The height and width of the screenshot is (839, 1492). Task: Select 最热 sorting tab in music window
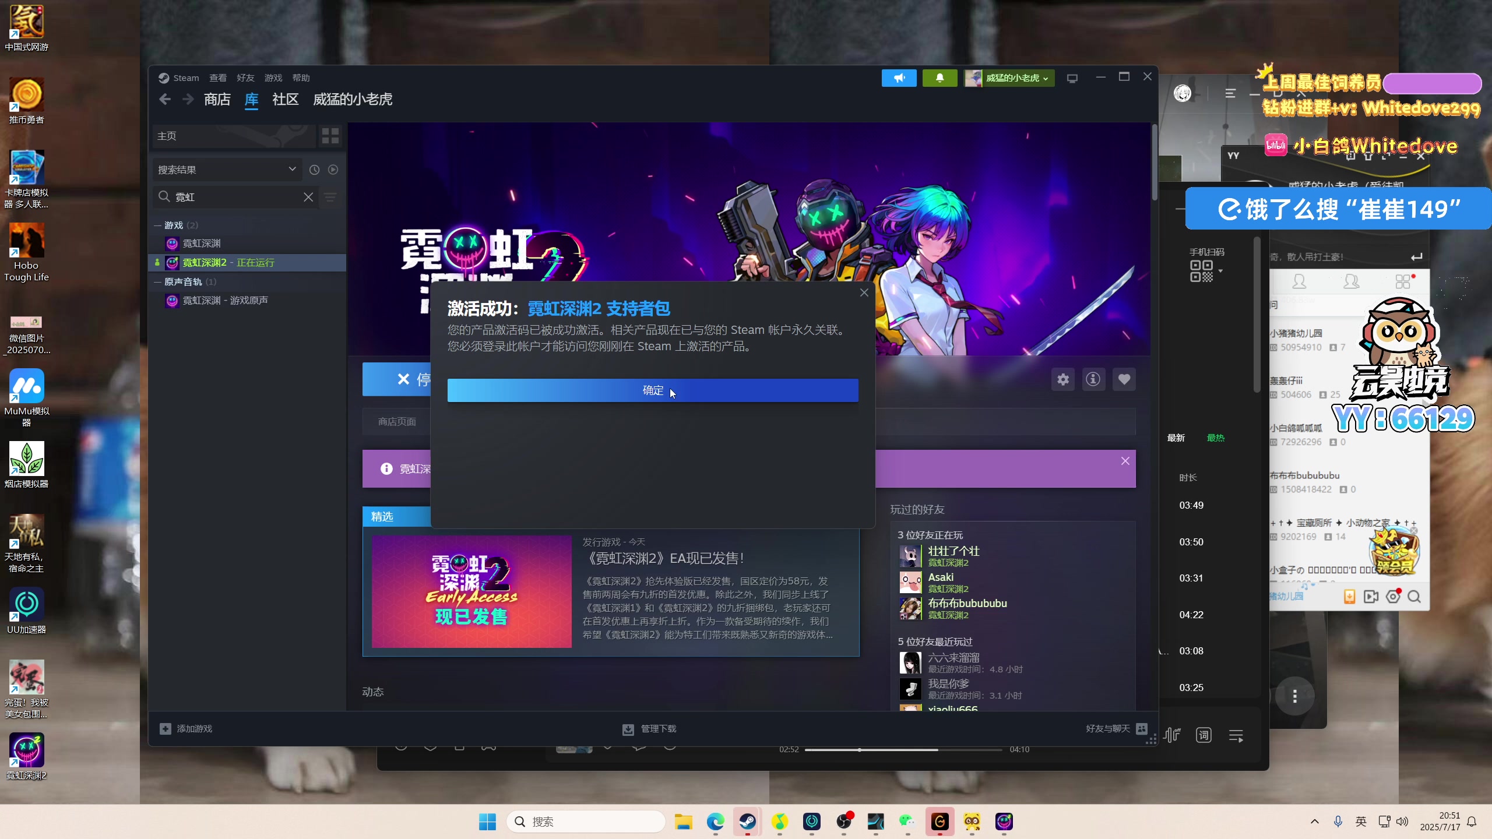pos(1215,438)
